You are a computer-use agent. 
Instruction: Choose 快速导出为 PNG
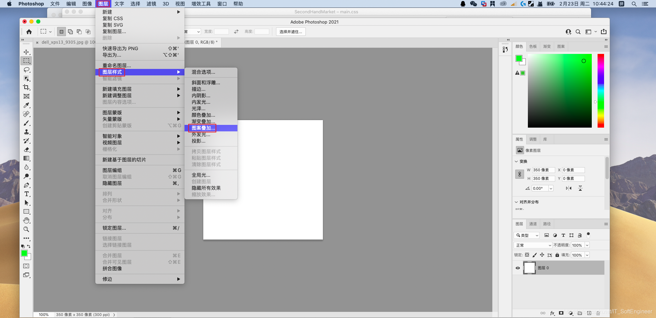140,48
